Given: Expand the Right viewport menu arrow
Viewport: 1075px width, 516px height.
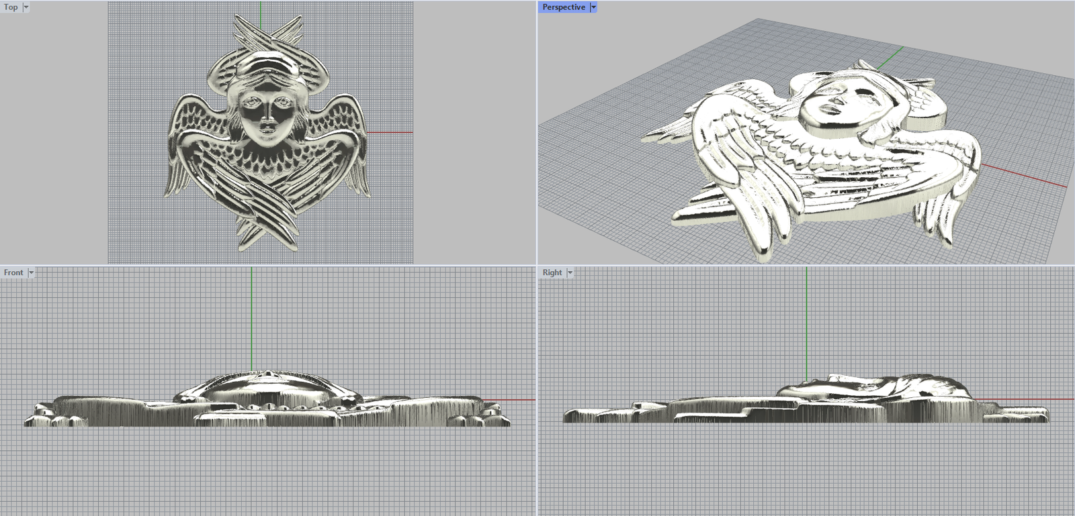Looking at the screenshot, I should (570, 272).
